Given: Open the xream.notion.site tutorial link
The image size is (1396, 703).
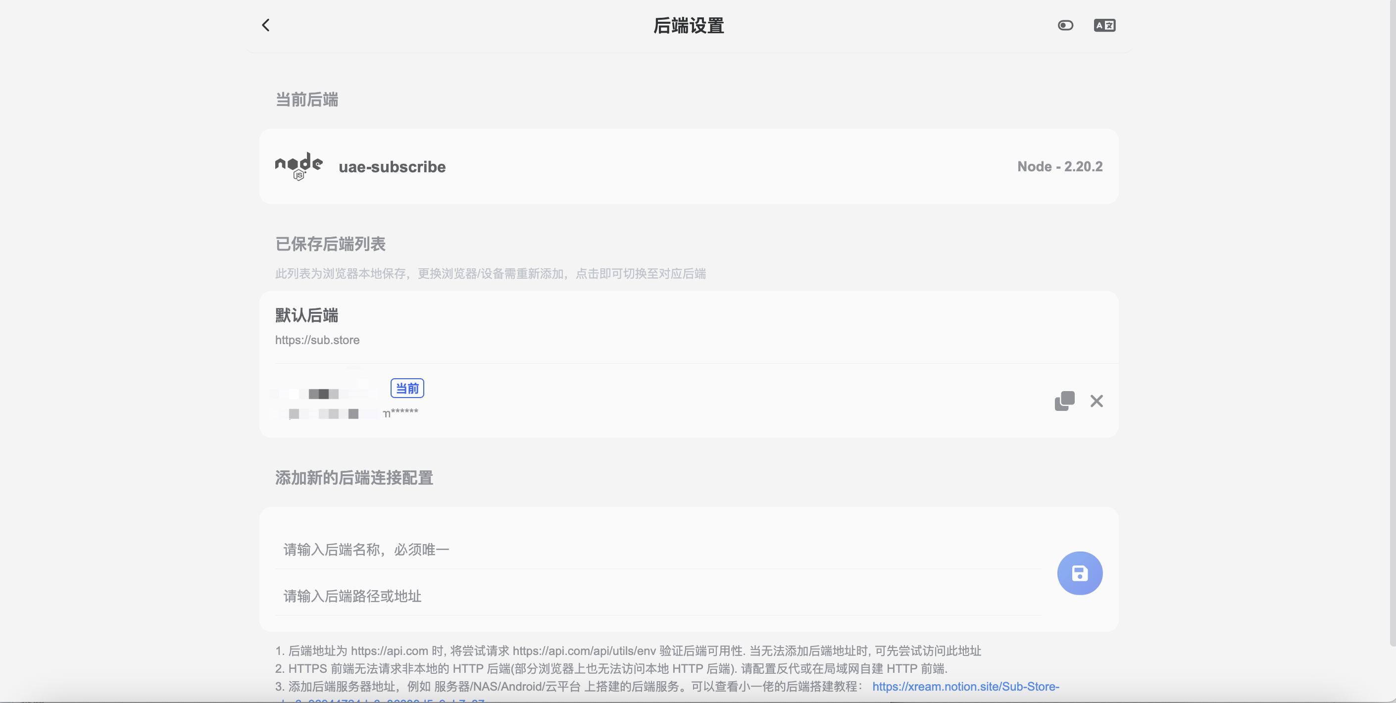Looking at the screenshot, I should (x=965, y=686).
